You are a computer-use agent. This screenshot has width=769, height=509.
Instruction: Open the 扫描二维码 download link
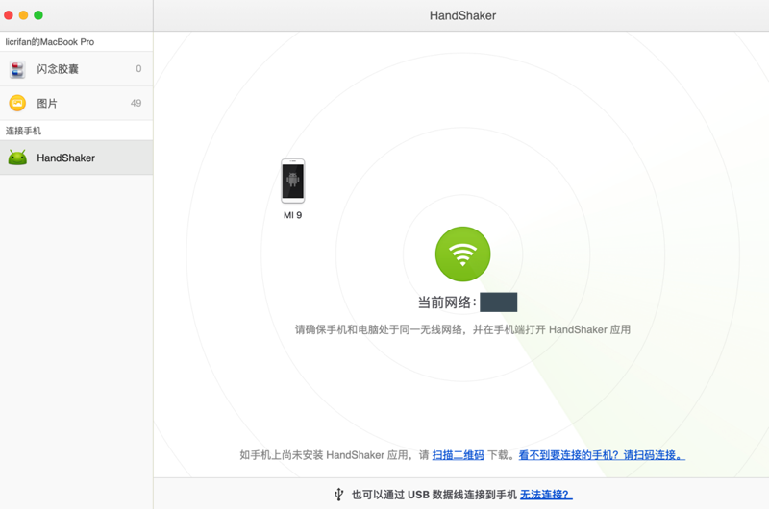pos(458,455)
